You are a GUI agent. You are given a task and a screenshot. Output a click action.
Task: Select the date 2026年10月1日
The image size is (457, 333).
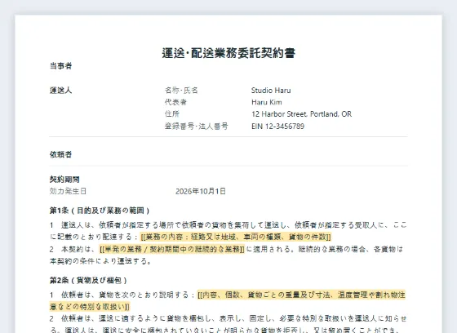[x=201, y=191]
